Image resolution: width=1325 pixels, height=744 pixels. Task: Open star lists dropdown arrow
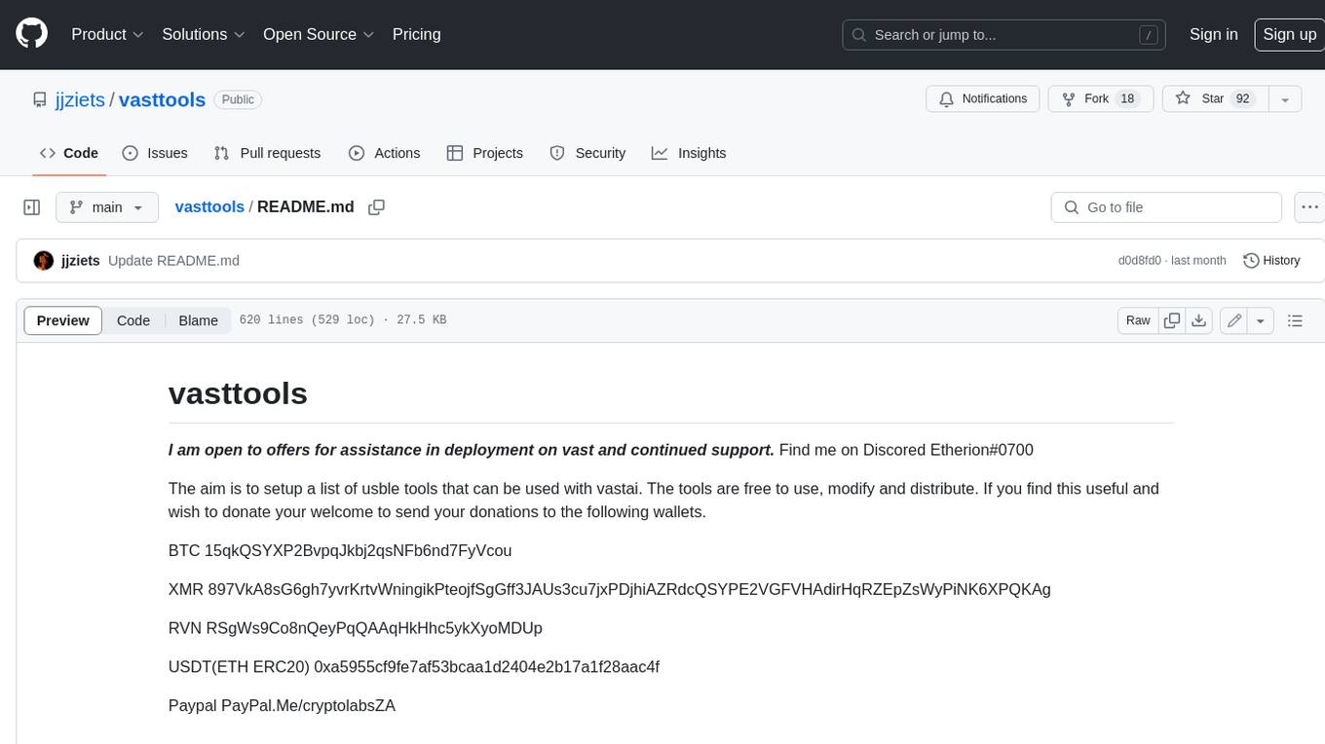click(x=1284, y=99)
